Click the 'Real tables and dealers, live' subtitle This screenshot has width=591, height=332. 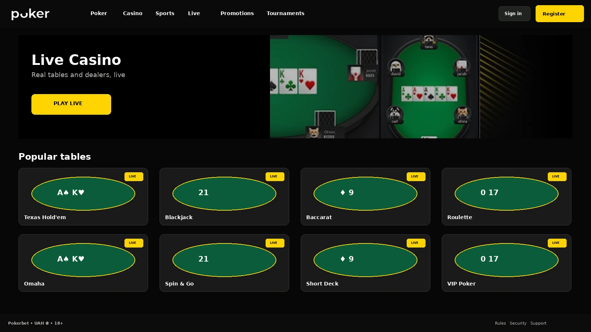(78, 75)
